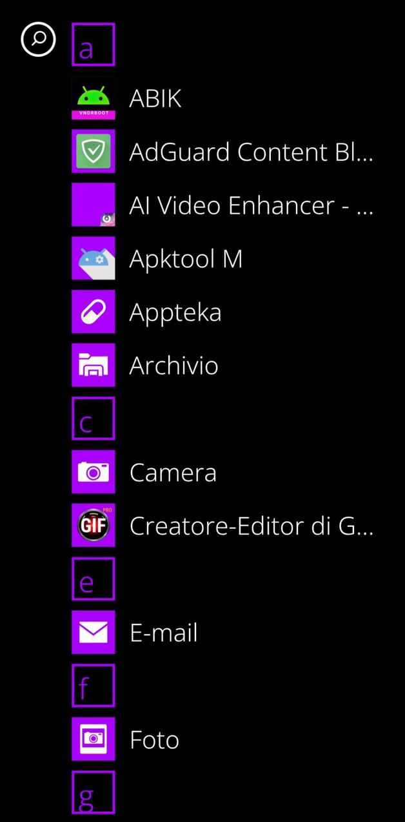Open the search magnifier icon
The image size is (405, 822).
coord(38,39)
